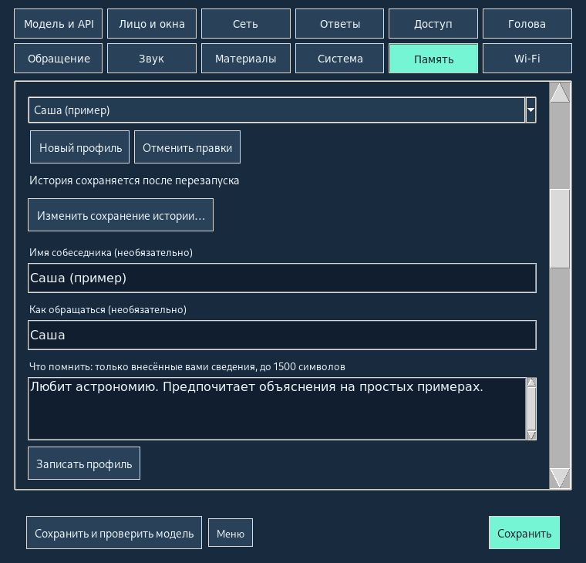Click the memory text area scroll down arrow
This screenshot has height=563, width=586.
[531, 435]
